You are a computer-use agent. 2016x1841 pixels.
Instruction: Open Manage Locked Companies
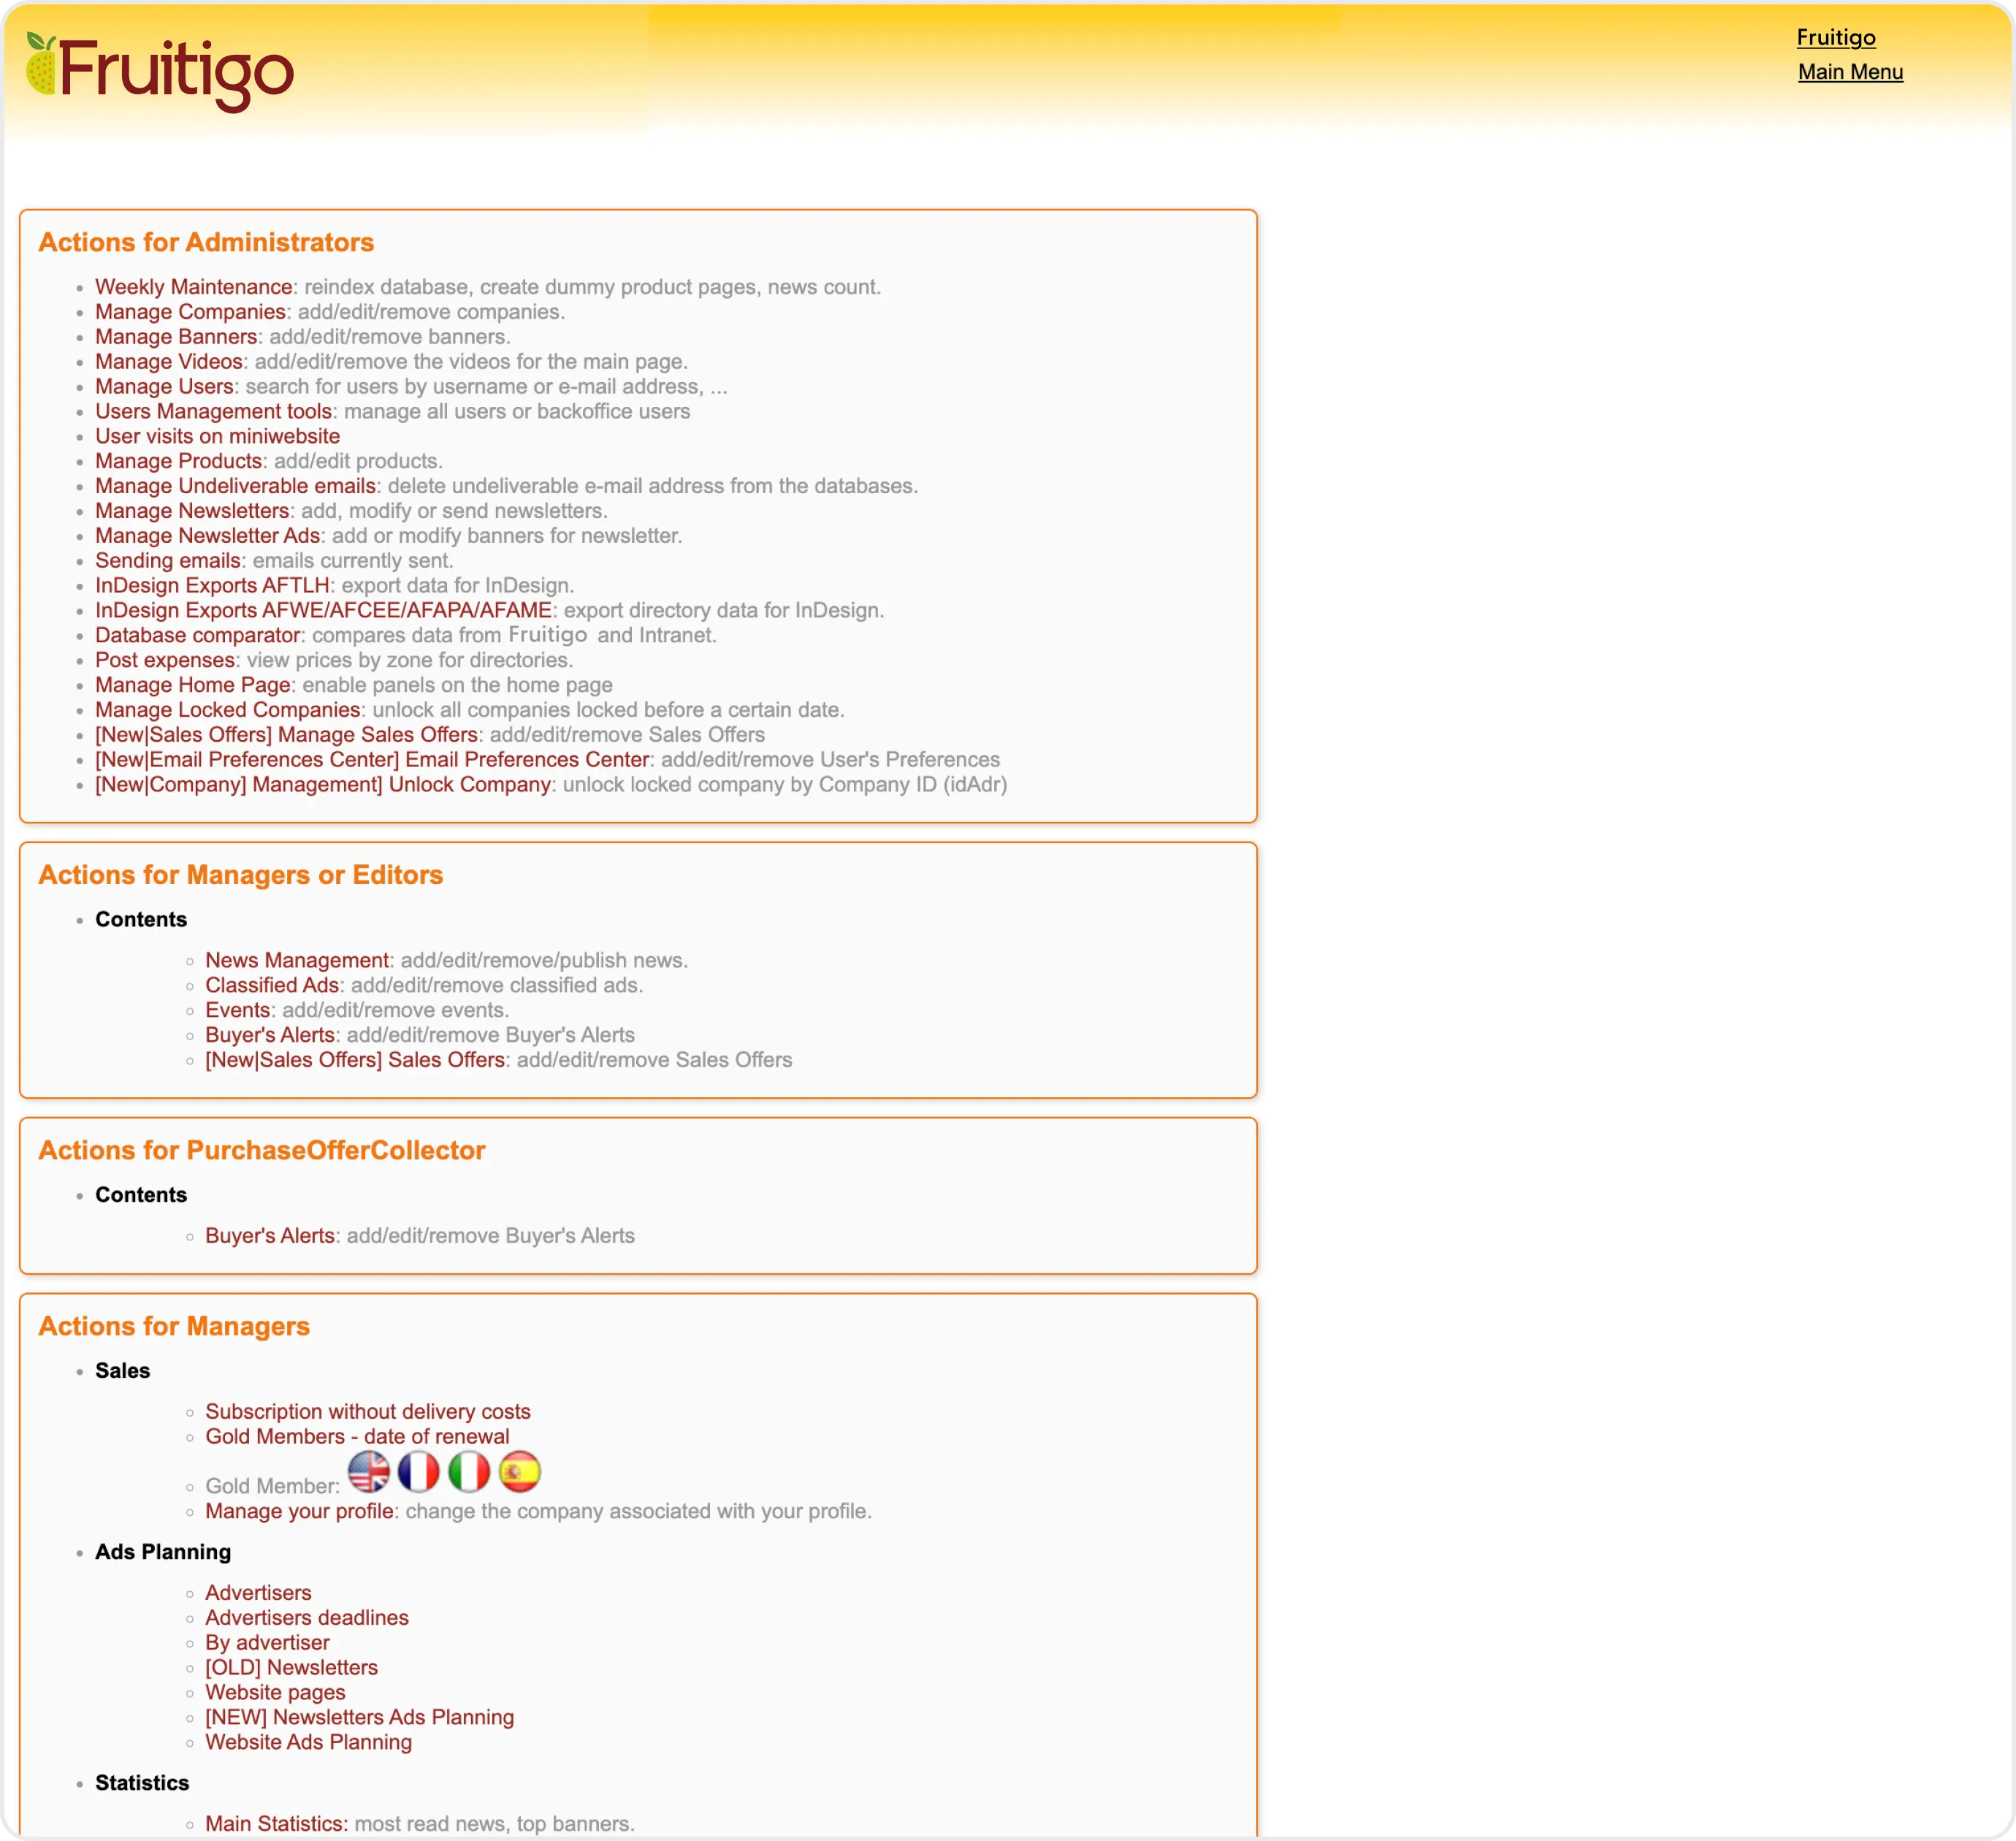click(227, 710)
